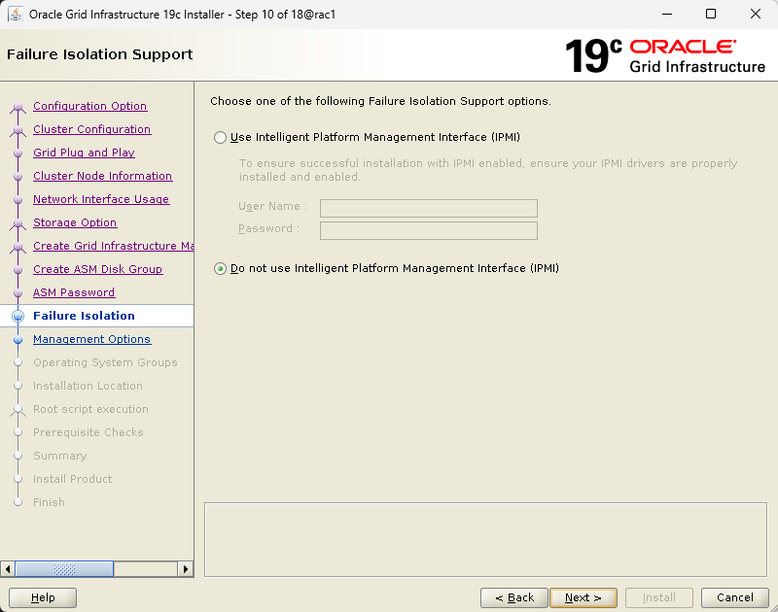Go to Management Options step
Image resolution: width=778 pixels, height=612 pixels.
click(x=91, y=339)
